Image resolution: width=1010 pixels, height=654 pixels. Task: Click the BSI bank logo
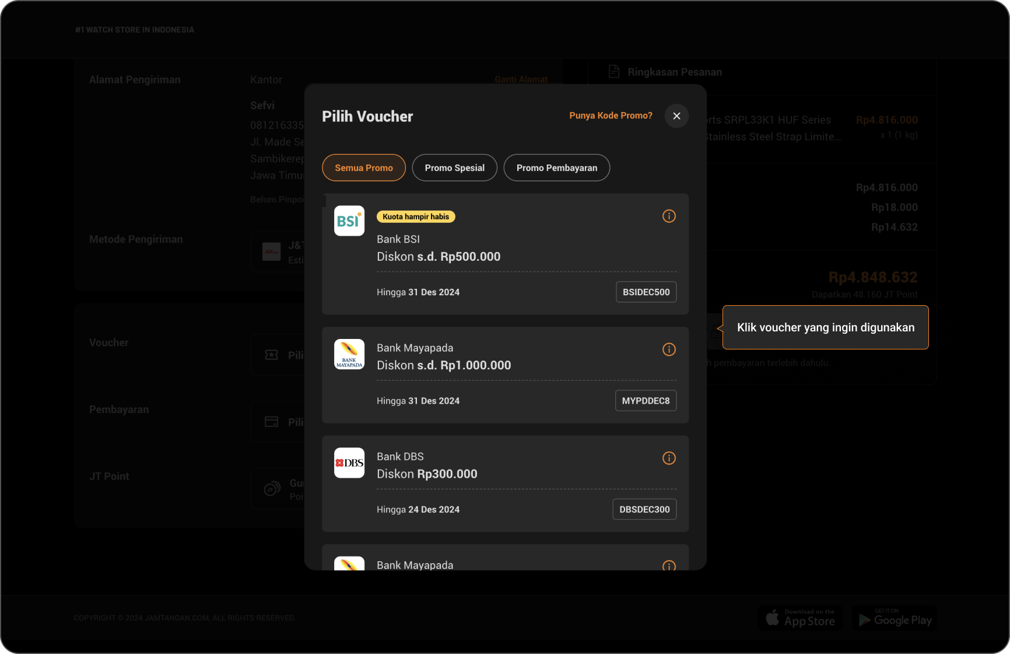(349, 221)
